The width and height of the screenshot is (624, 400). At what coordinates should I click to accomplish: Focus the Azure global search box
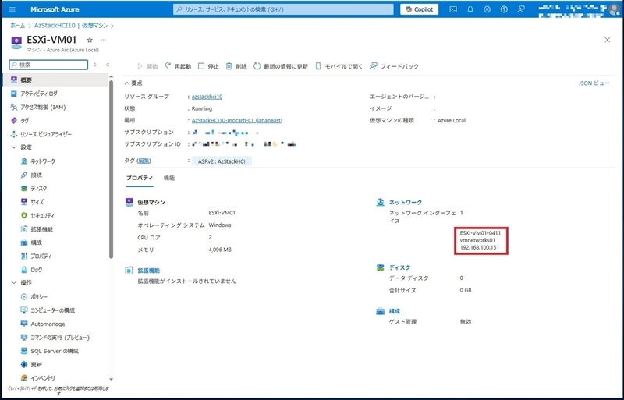point(283,9)
